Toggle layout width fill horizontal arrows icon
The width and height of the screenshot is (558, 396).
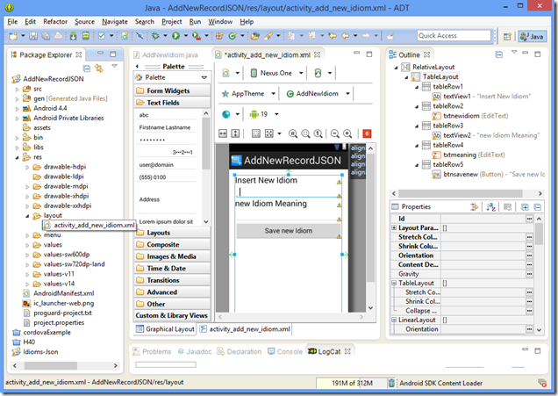pos(223,133)
